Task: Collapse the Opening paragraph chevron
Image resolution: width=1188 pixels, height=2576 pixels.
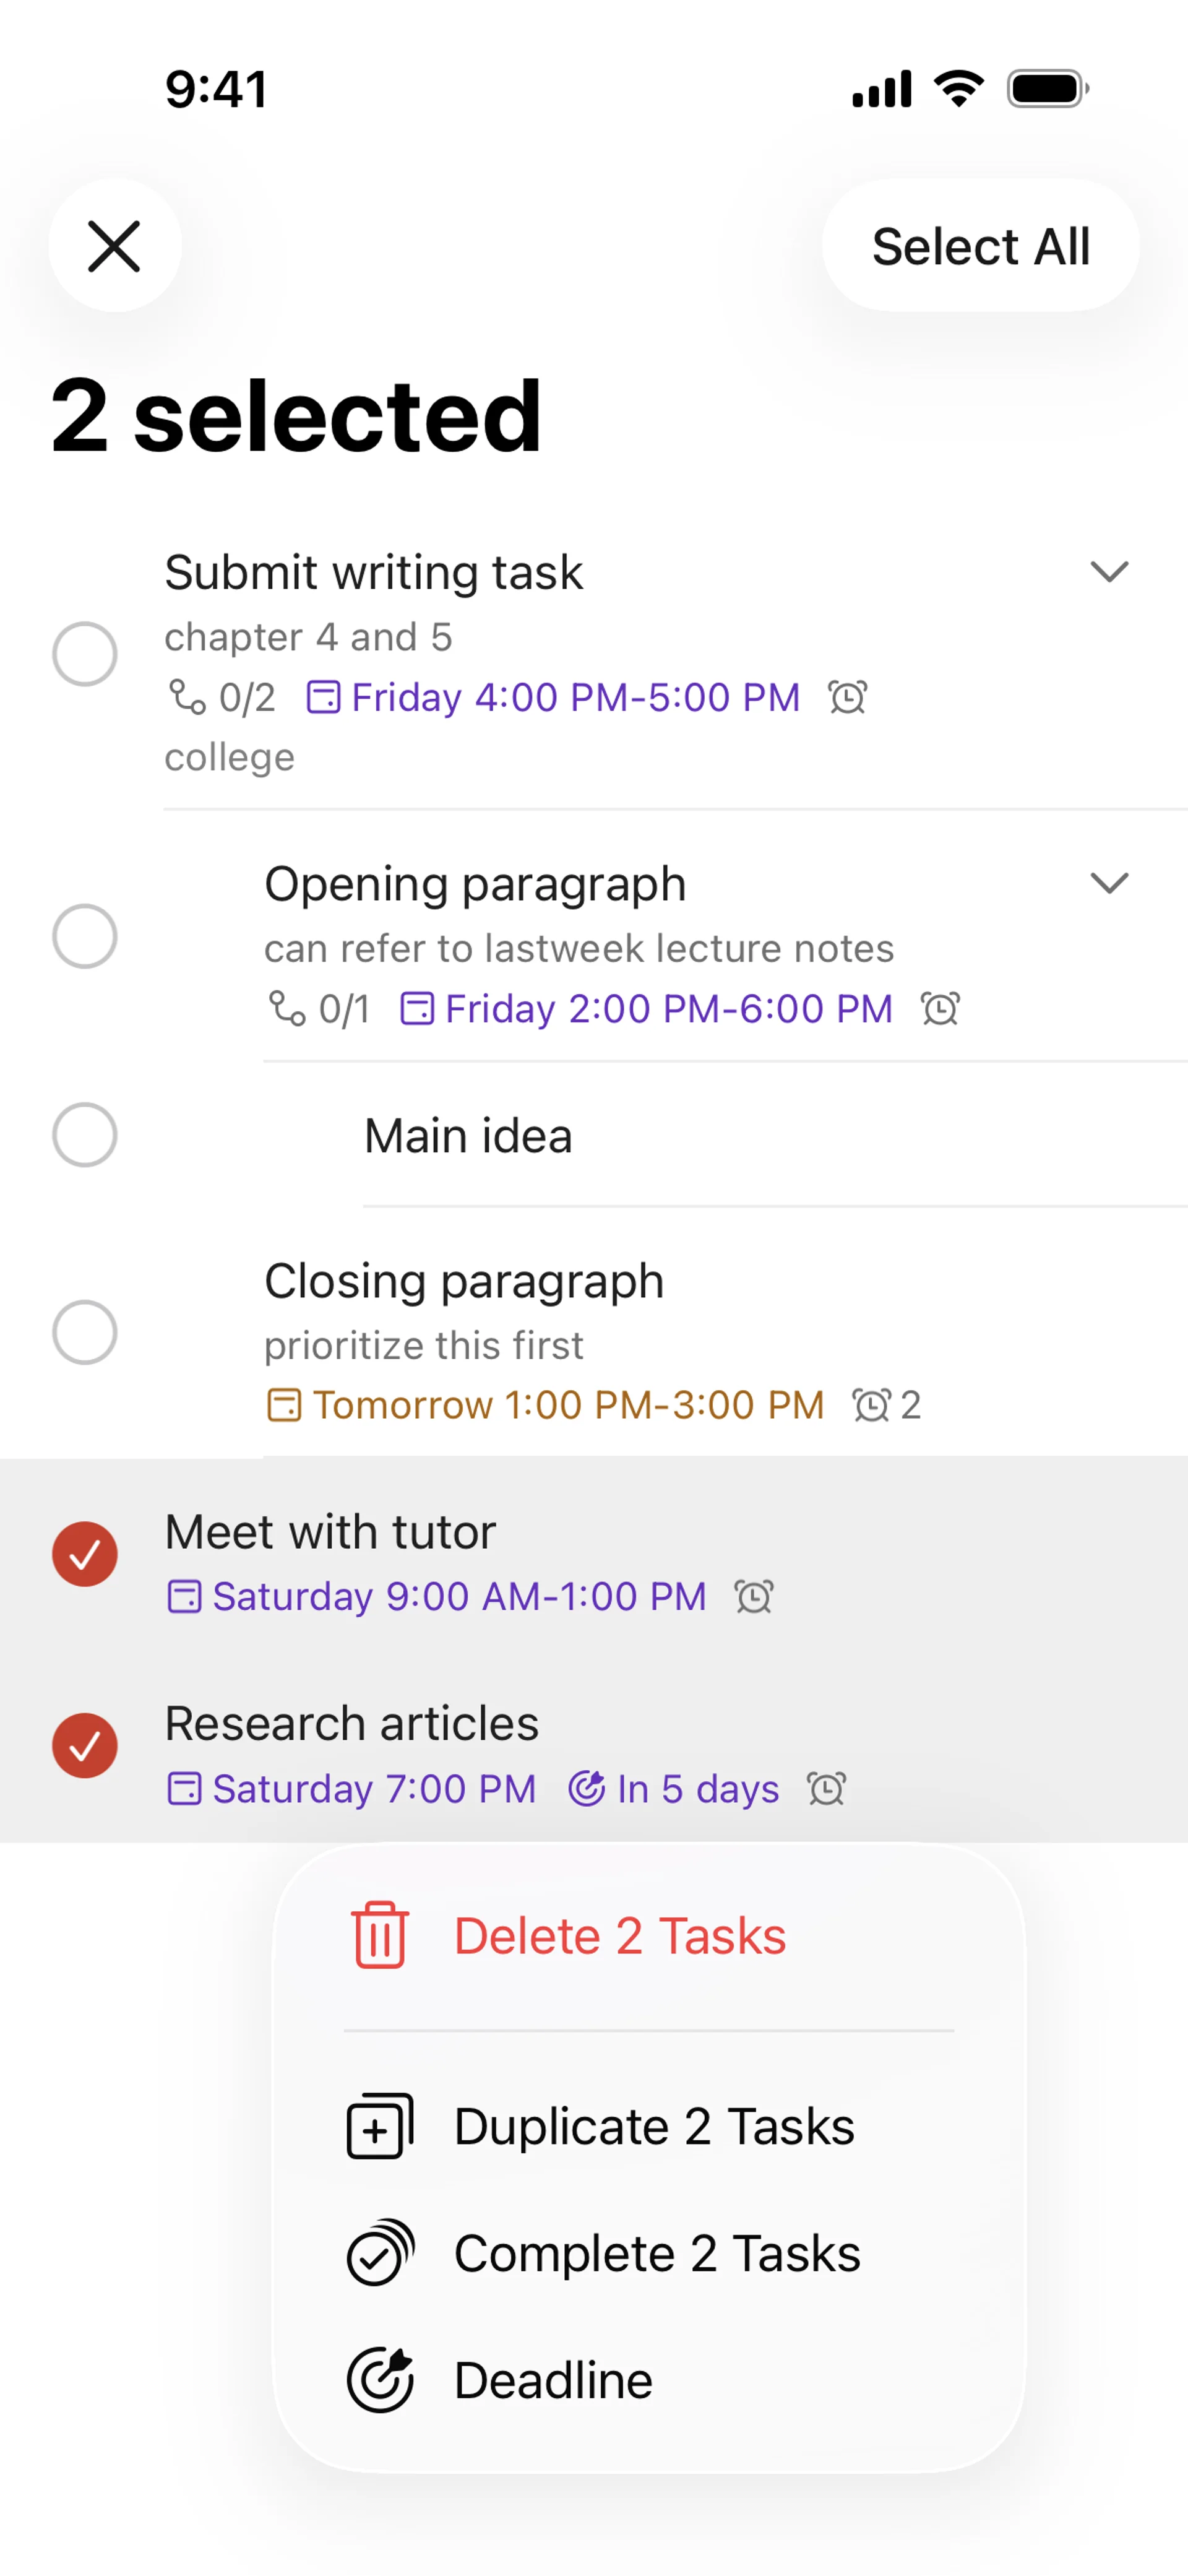Action: (x=1109, y=883)
